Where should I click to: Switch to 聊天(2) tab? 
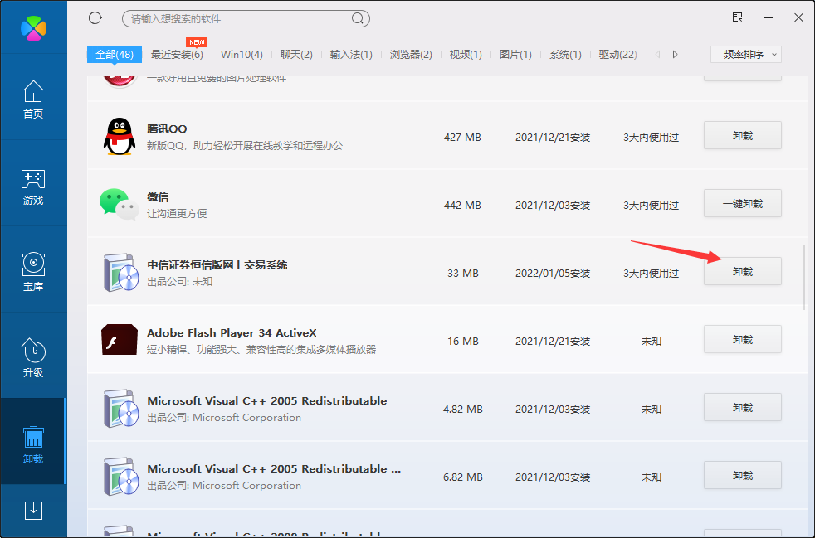(296, 55)
